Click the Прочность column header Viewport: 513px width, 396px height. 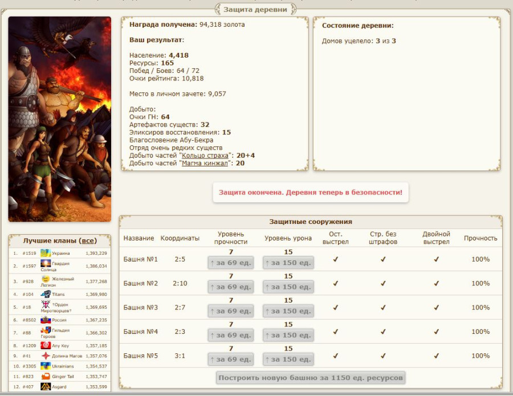click(x=481, y=238)
